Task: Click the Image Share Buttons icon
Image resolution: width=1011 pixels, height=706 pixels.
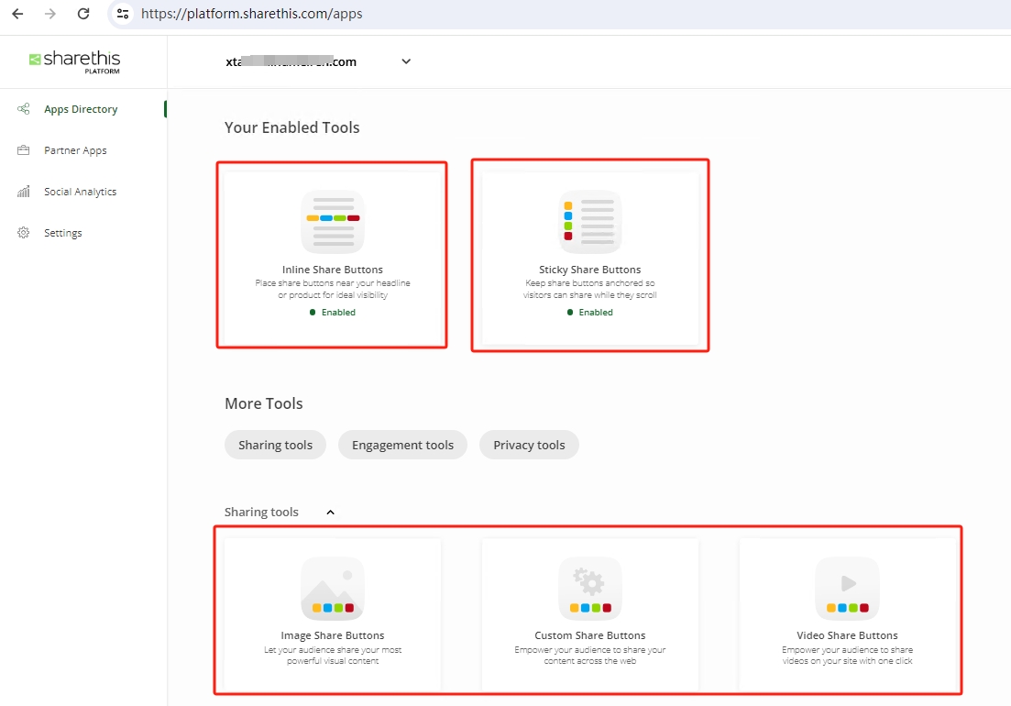Action: click(x=333, y=589)
